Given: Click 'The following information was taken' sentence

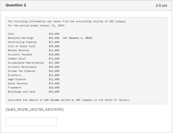Looking at the screenshot, I should pyautogui.click(x=67, y=21).
